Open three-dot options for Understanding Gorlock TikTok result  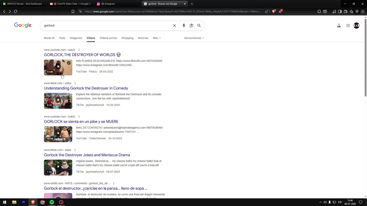[x=75, y=83]
